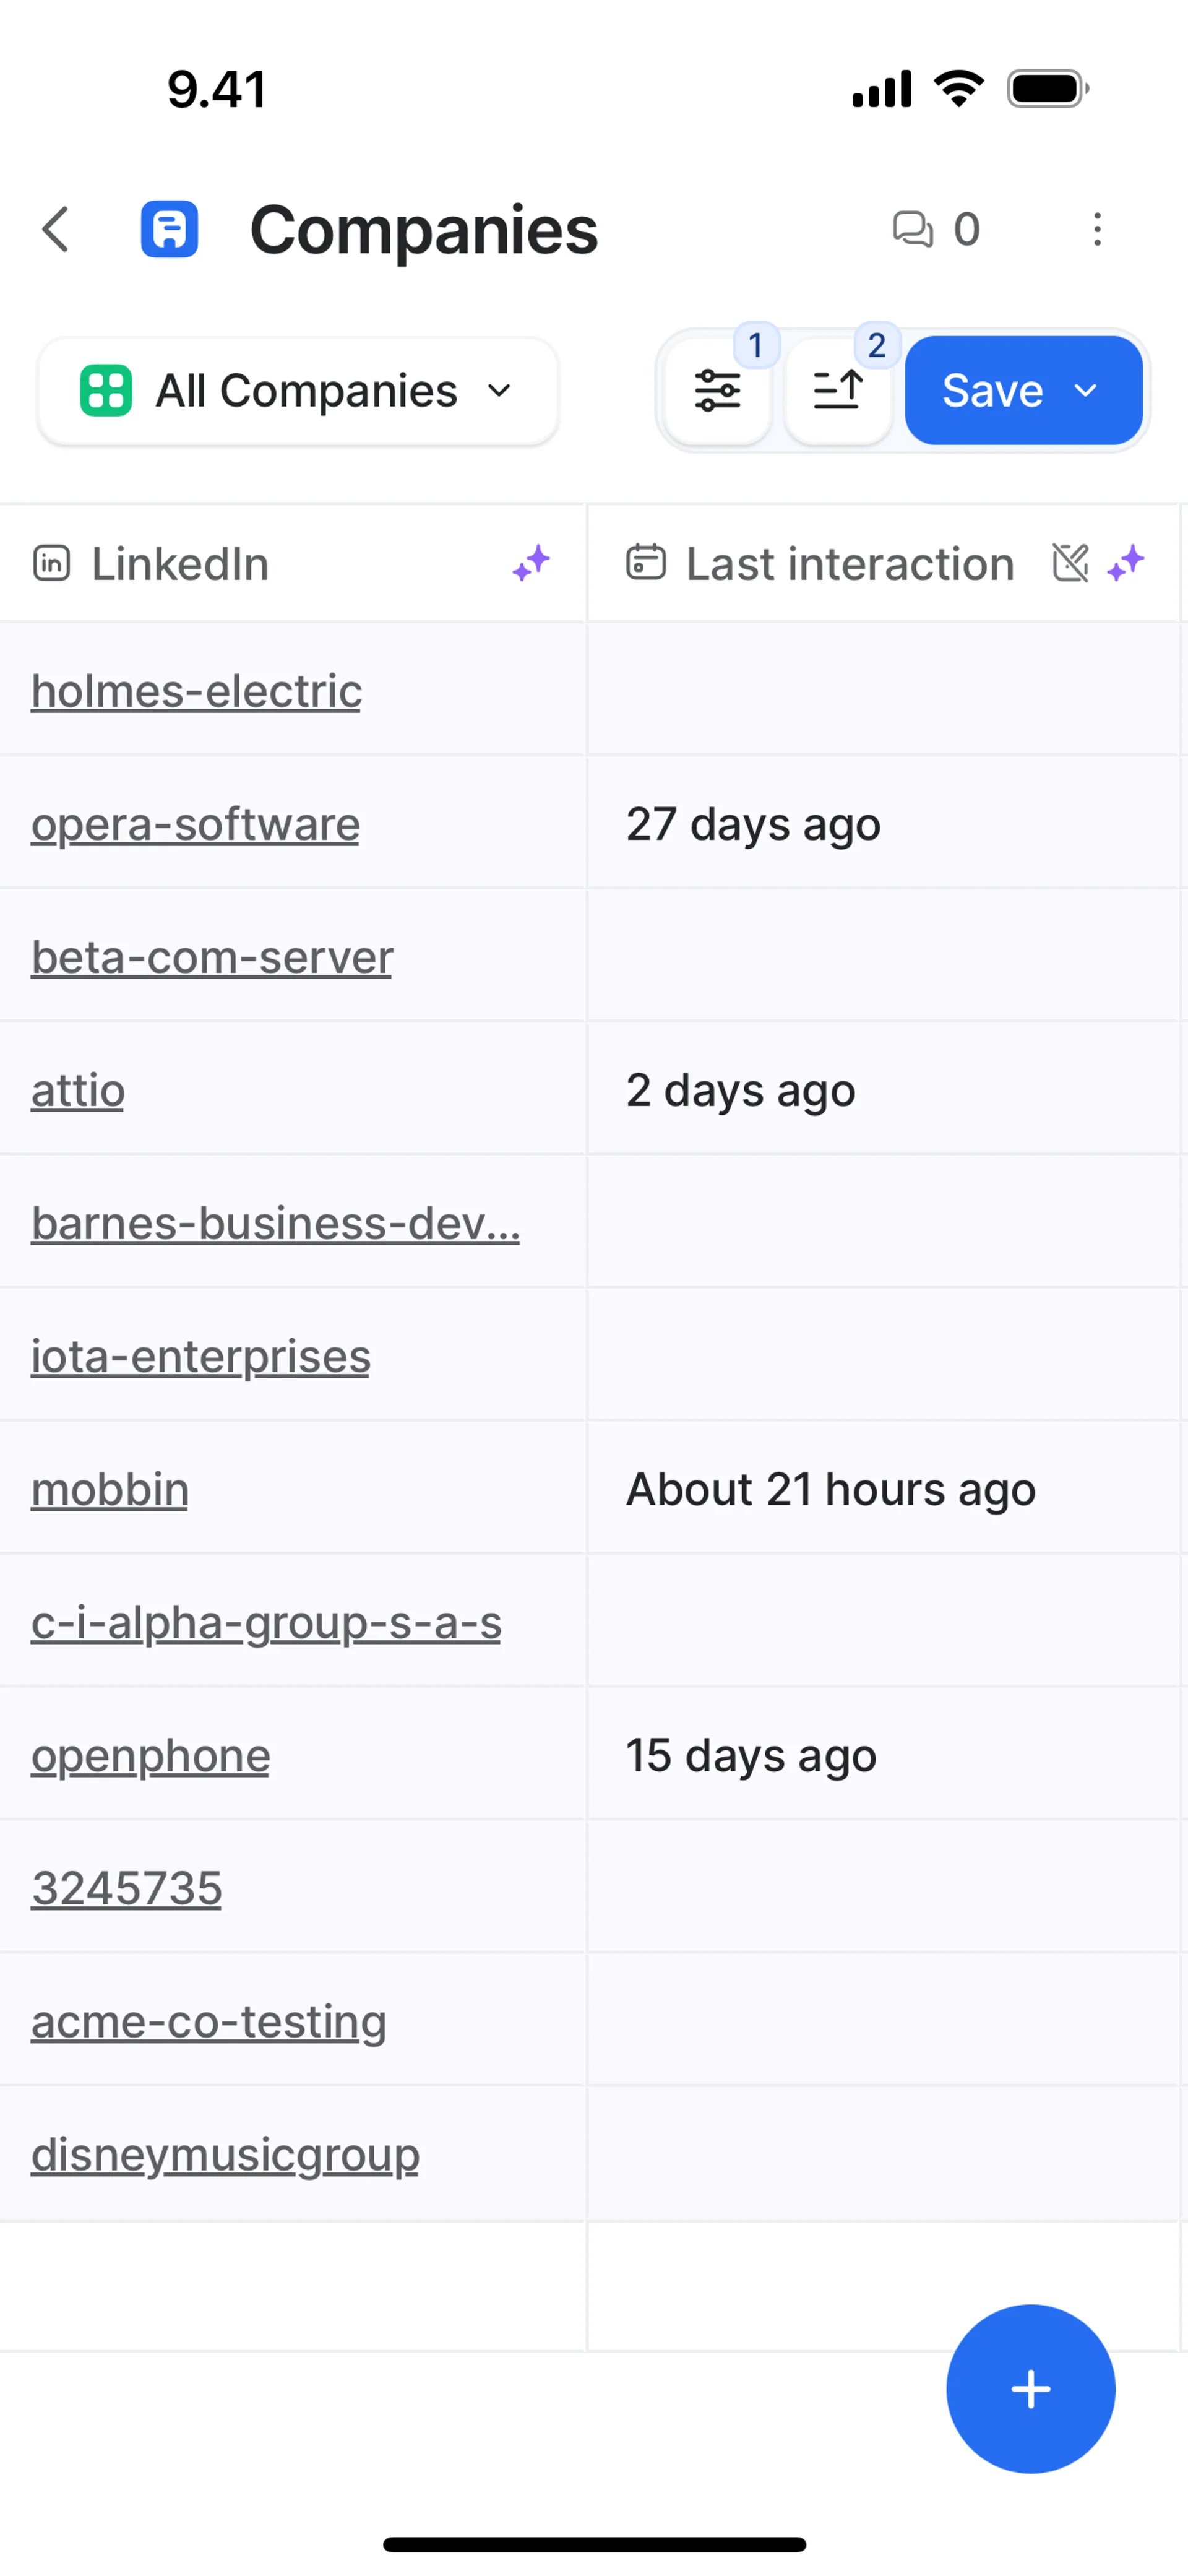
Task: Open the attio LinkedIn link
Action: tap(78, 1090)
